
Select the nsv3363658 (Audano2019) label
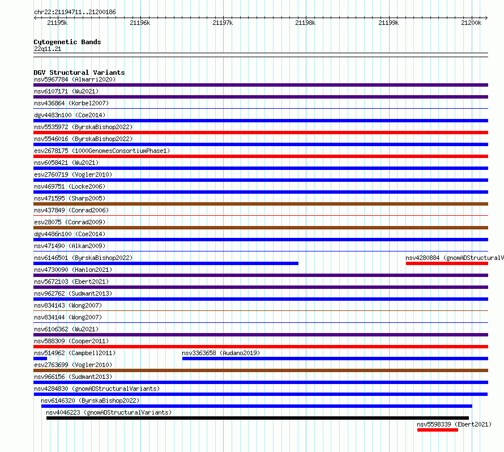[221, 353]
